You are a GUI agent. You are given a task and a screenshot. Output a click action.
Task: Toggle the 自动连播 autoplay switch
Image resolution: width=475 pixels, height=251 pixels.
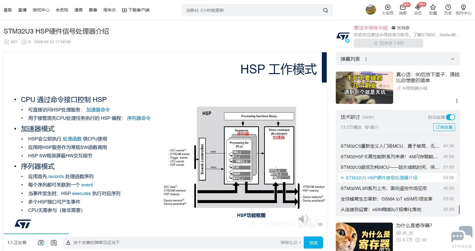451,117
